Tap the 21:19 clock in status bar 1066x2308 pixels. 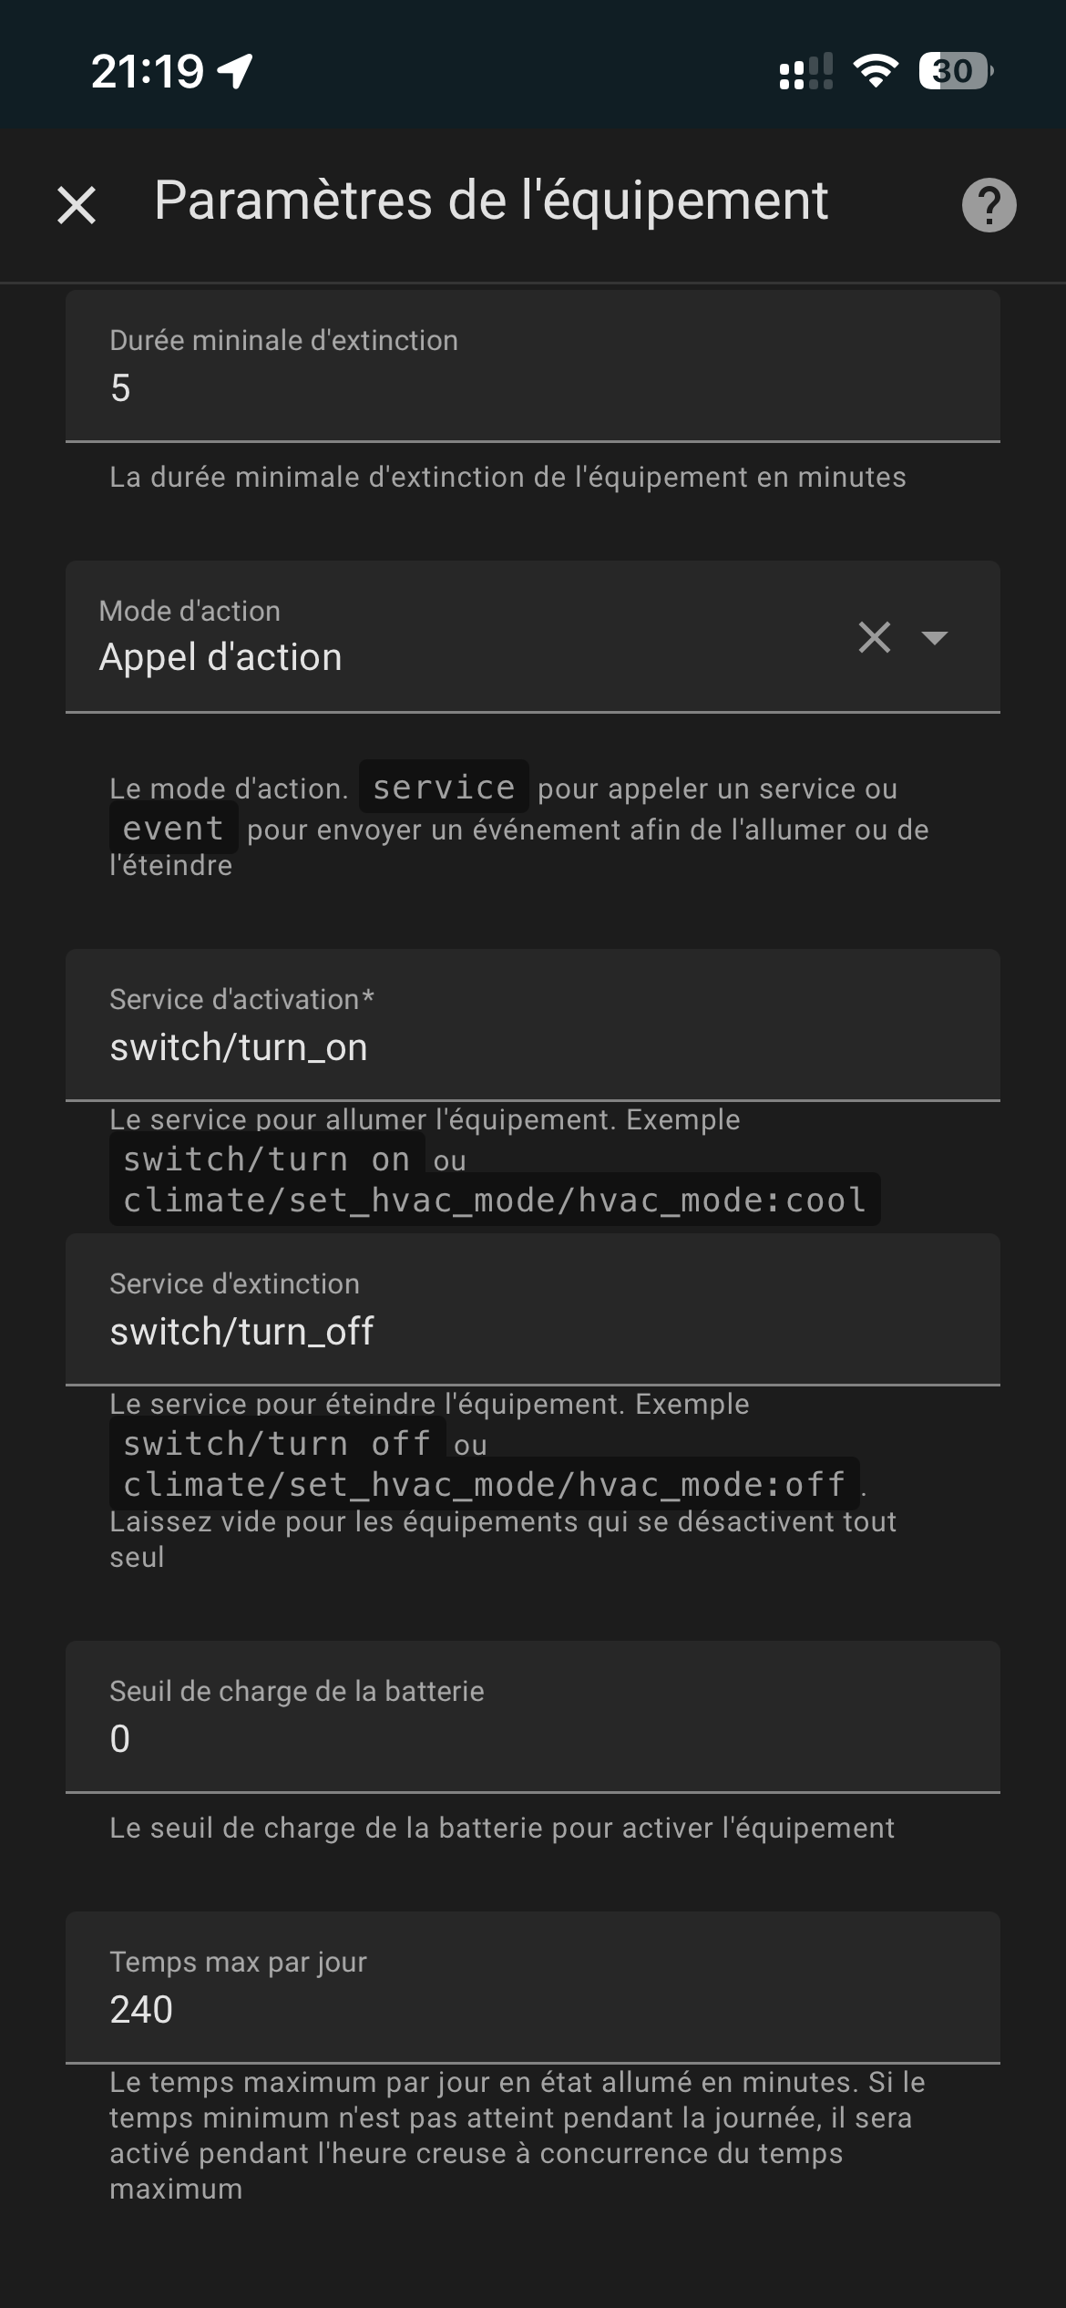point(148,71)
